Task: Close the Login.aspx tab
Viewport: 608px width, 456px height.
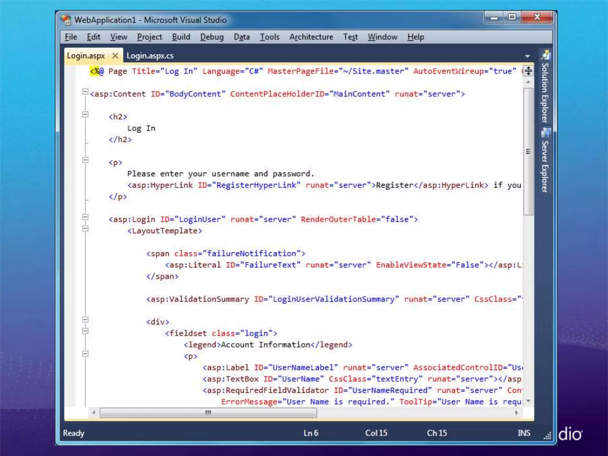Action: coord(115,56)
